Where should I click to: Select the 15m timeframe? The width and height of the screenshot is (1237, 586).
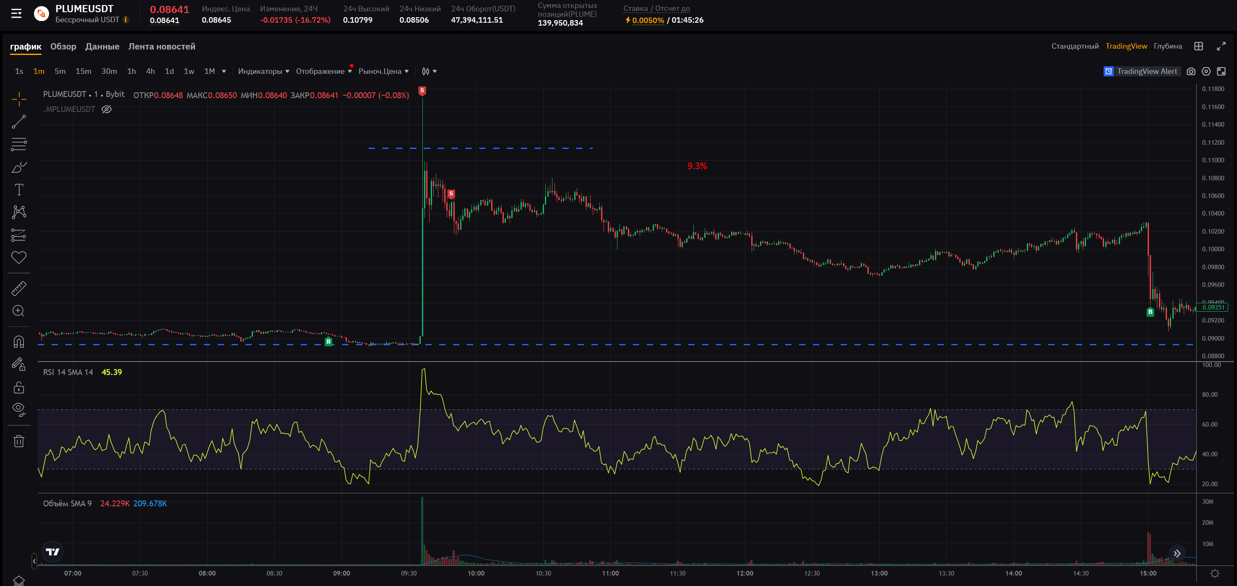point(83,72)
